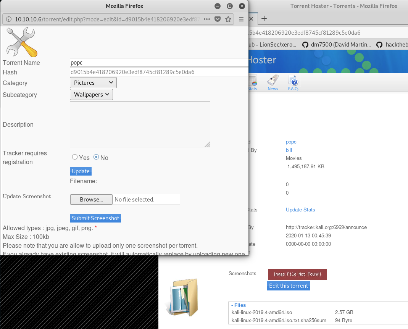Screen dimensions: 408x329
Task: Click the site information icon in address bar
Action: (x=8, y=19)
